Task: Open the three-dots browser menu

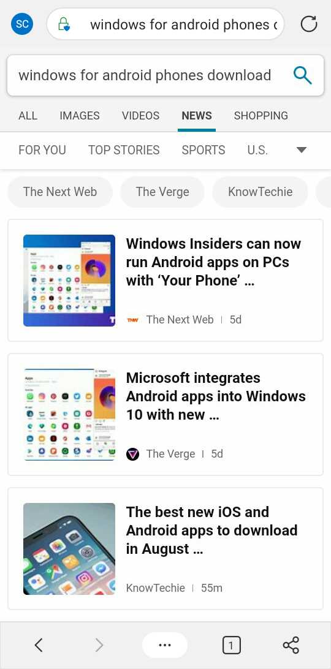Action: click(x=165, y=644)
